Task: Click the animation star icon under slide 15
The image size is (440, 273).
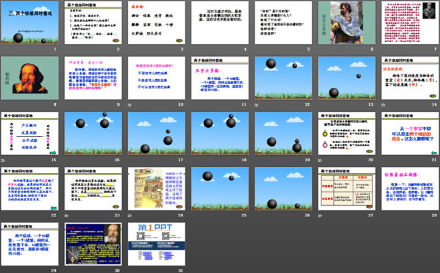Action: [3, 160]
